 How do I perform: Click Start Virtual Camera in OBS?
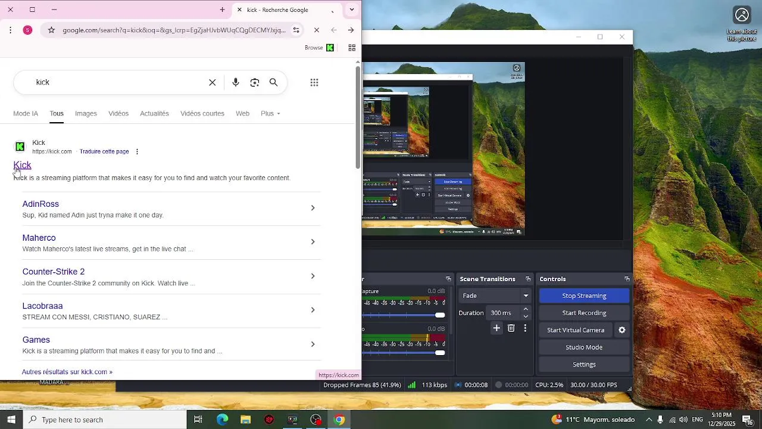(x=576, y=330)
